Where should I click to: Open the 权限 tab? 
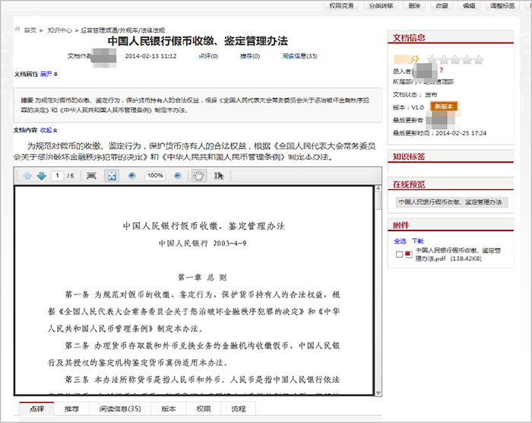pyautogui.click(x=204, y=409)
